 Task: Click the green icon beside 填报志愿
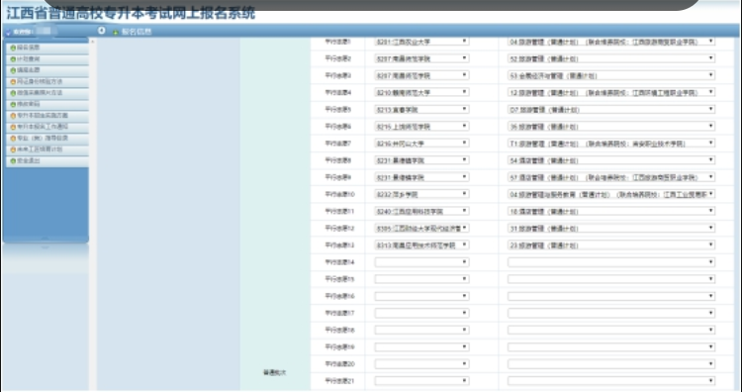13,70
